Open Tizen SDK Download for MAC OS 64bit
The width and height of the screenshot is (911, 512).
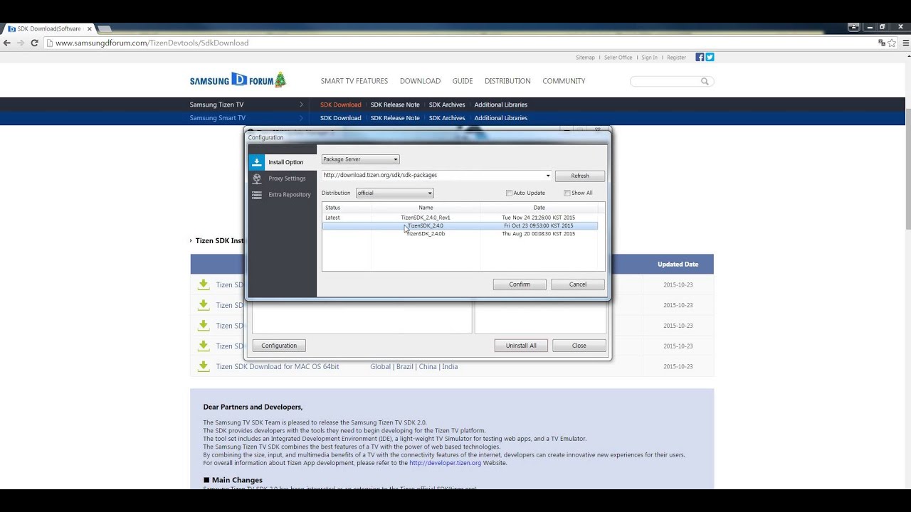[x=278, y=367]
